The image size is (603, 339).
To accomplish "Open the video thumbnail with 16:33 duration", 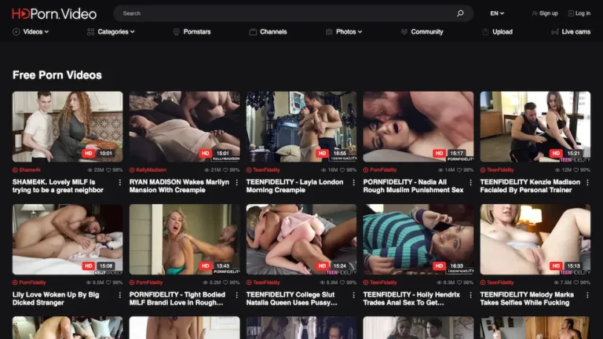I will pos(418,239).
